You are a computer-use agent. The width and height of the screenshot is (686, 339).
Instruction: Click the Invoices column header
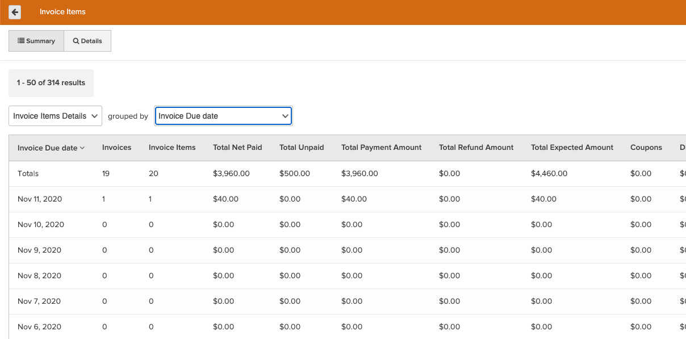[116, 148]
